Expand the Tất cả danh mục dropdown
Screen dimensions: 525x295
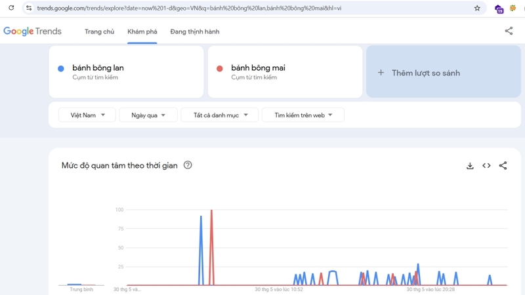click(x=219, y=115)
